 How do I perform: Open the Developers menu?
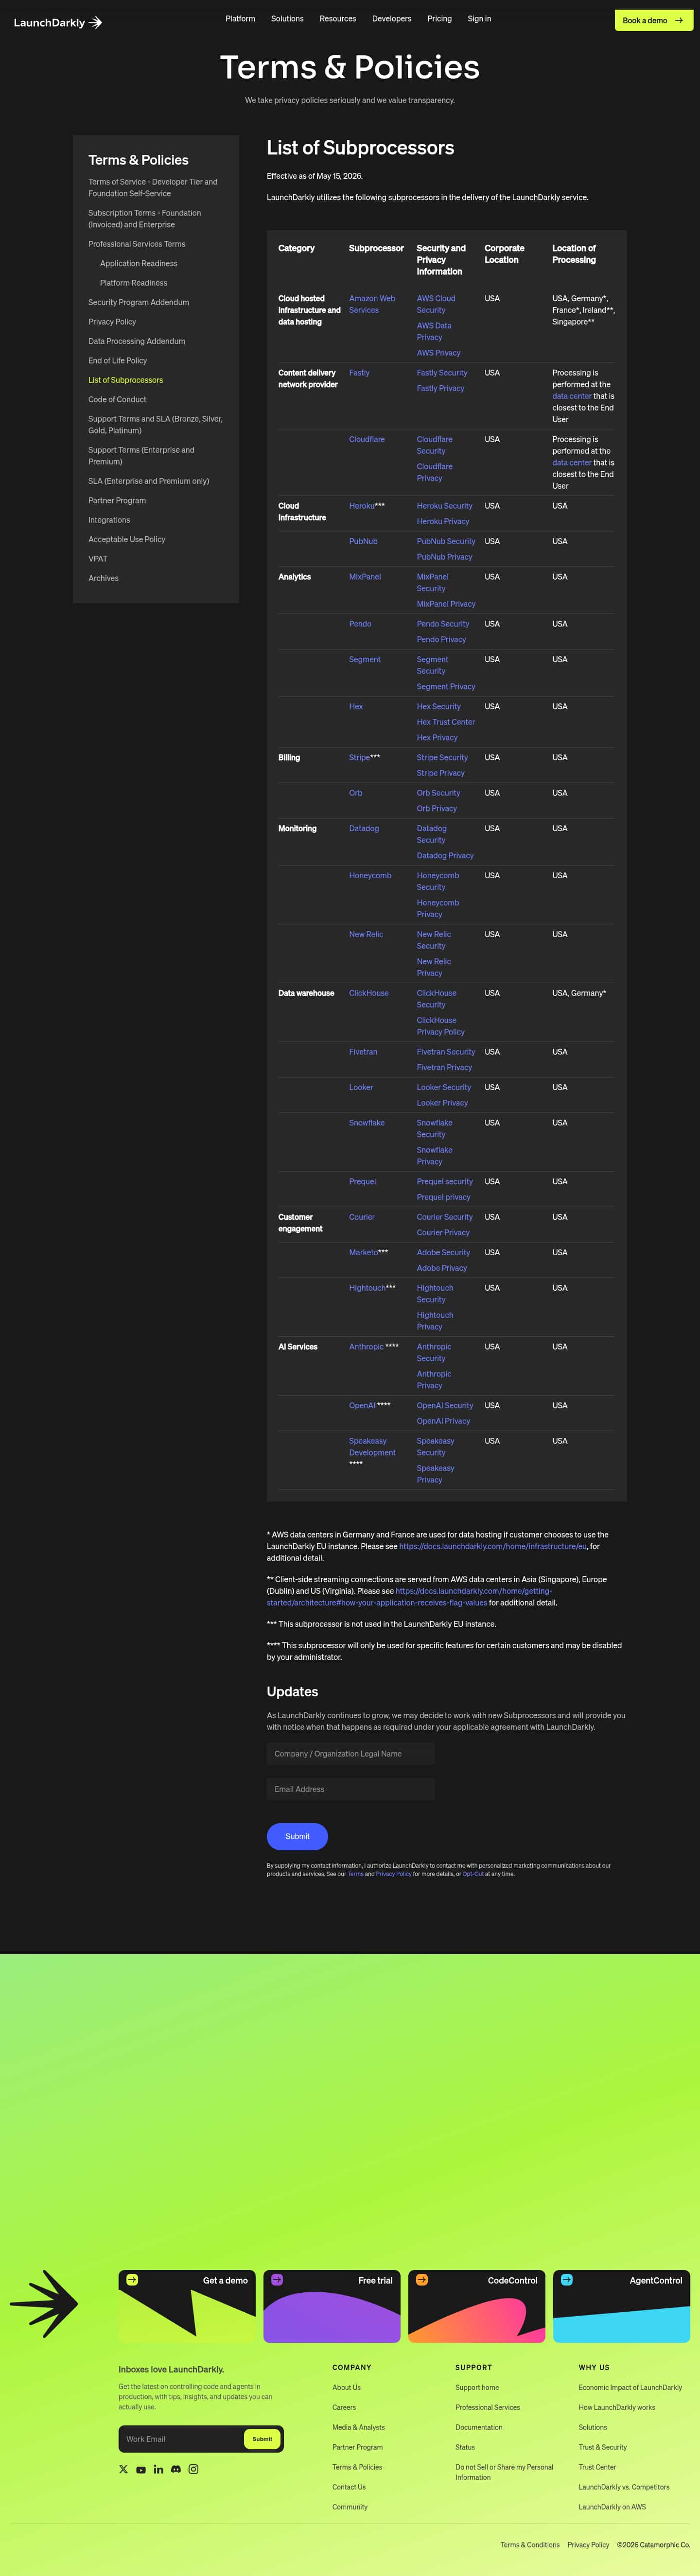click(x=391, y=19)
